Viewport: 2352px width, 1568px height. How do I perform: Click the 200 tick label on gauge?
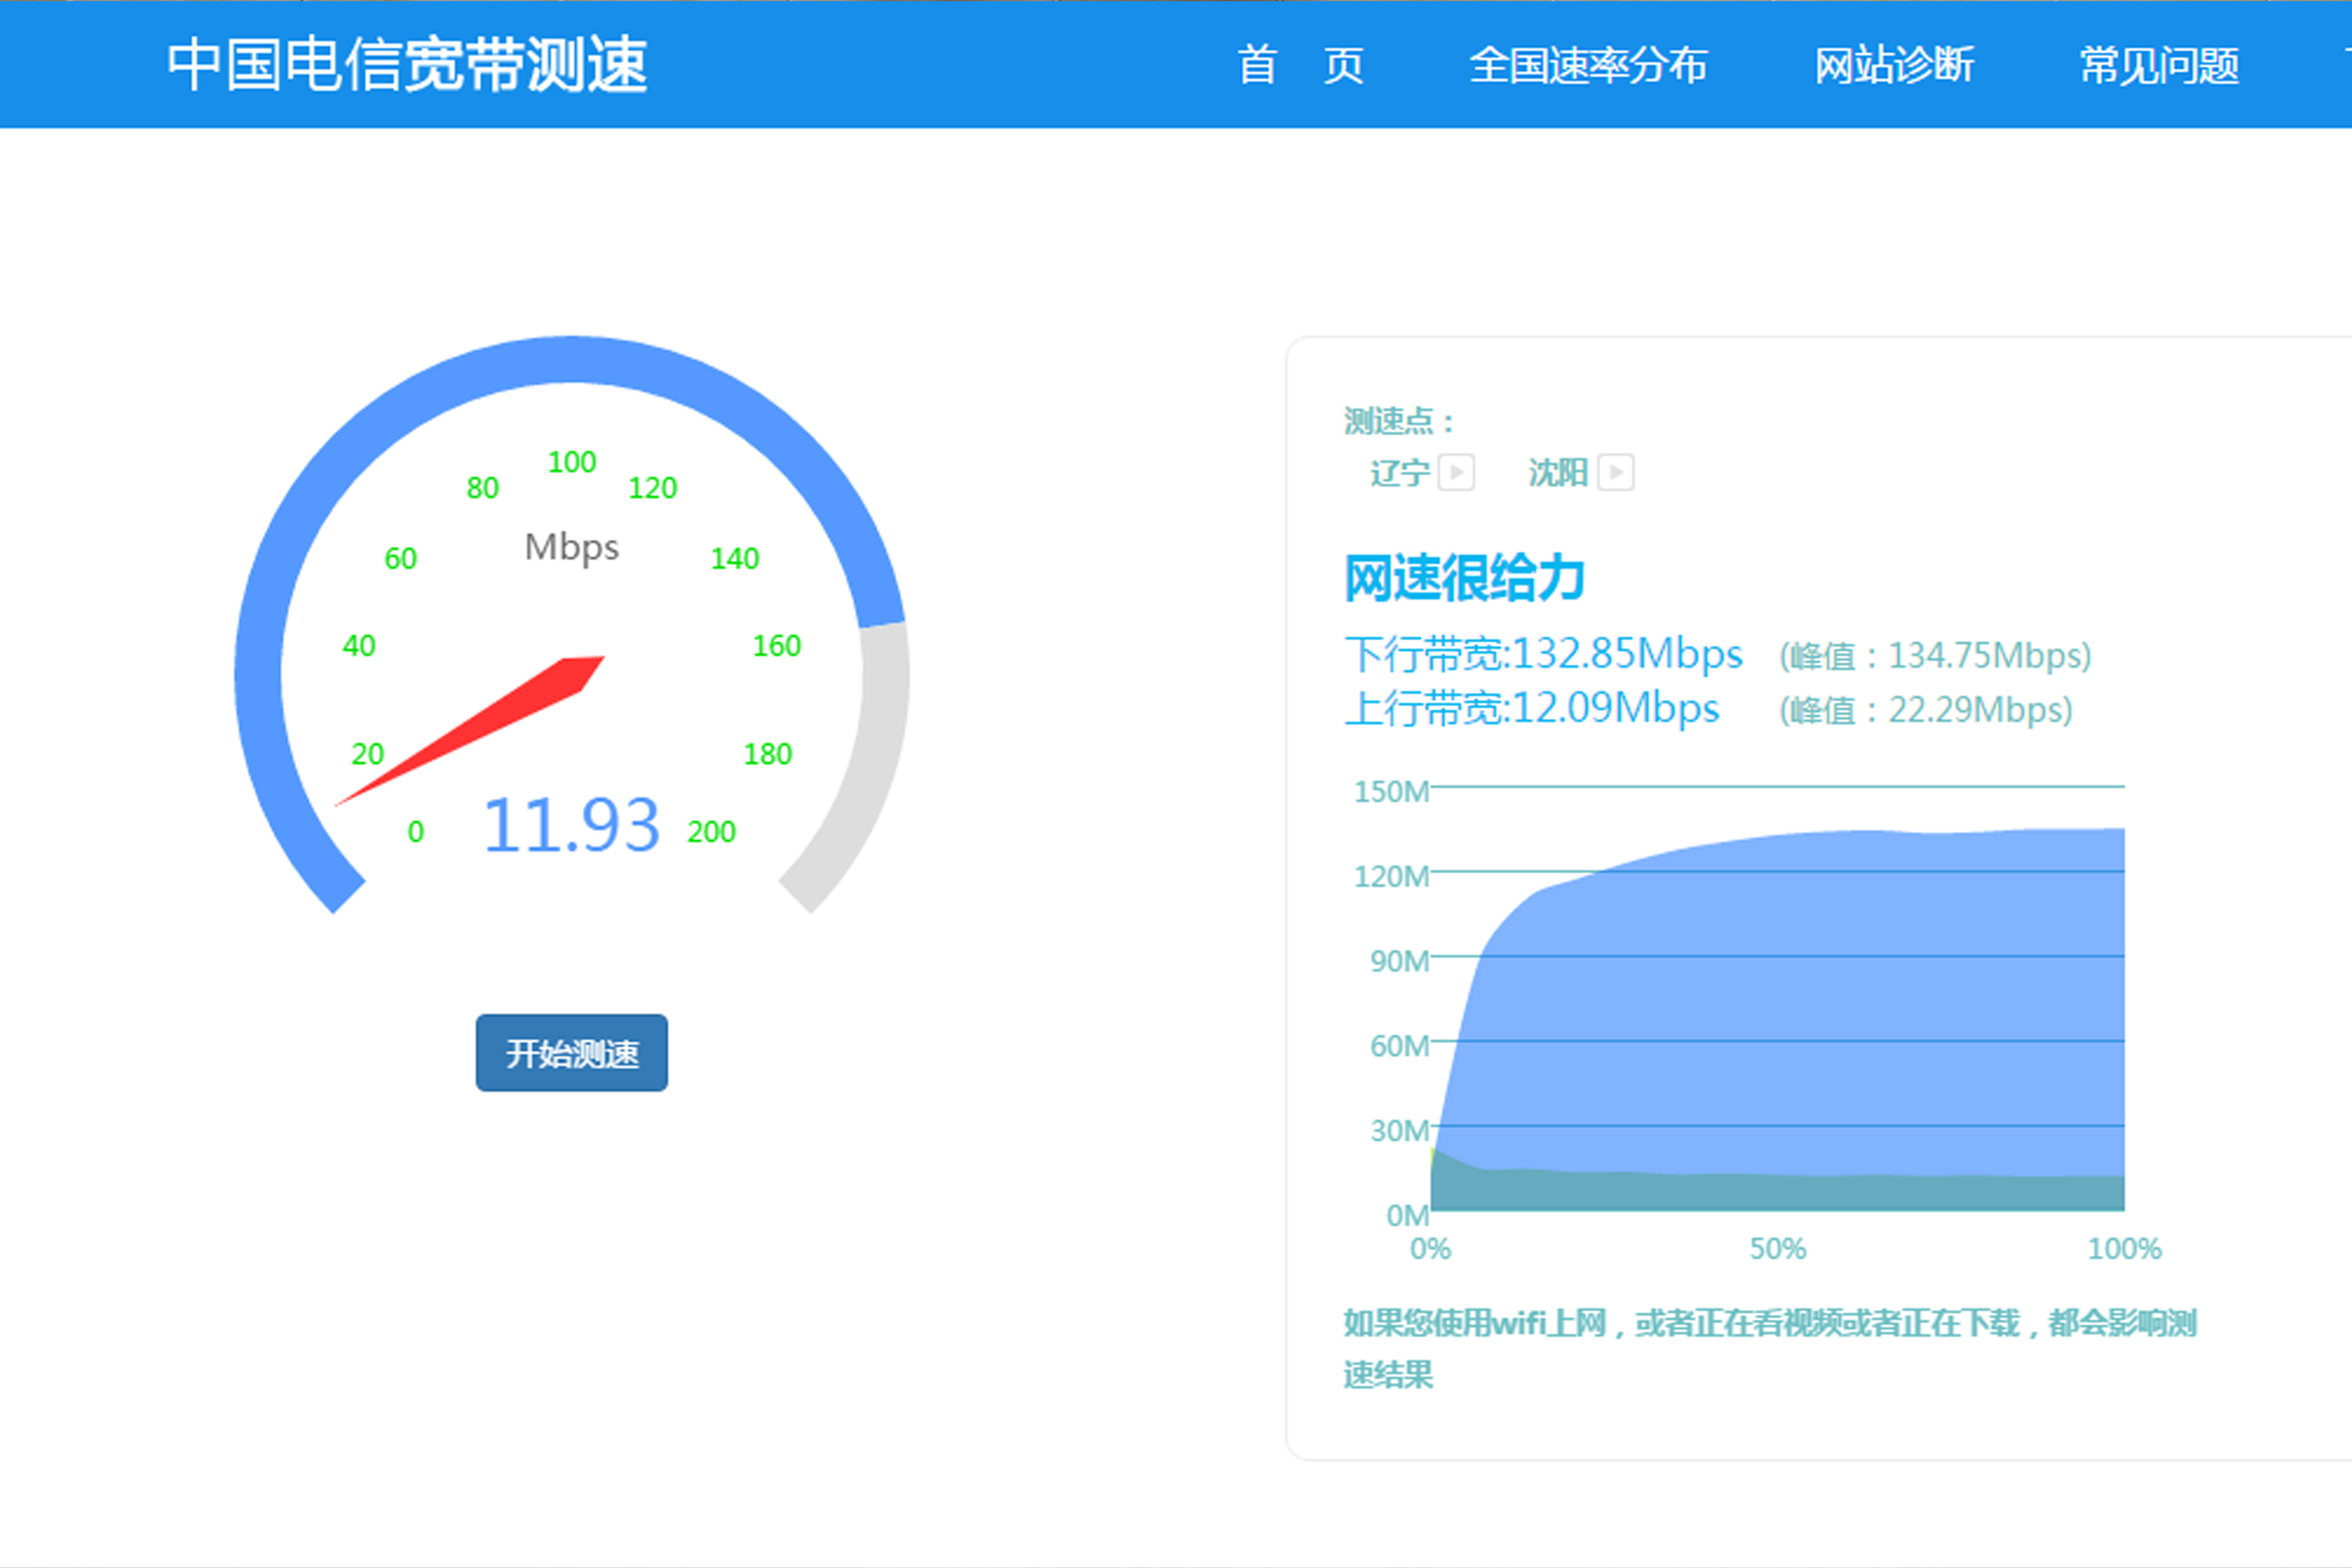(x=711, y=832)
